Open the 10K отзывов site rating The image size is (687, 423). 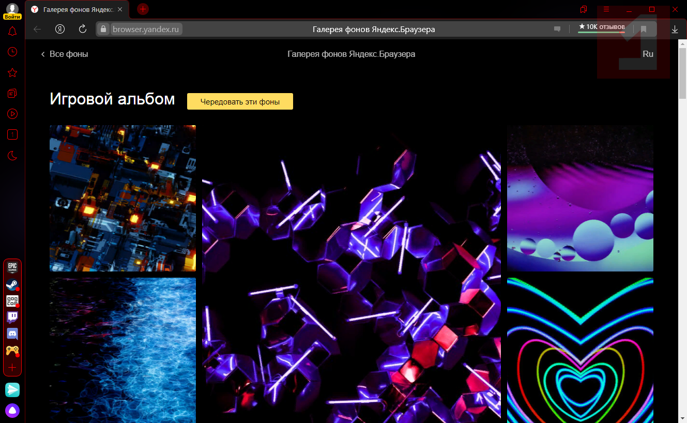pos(601,27)
